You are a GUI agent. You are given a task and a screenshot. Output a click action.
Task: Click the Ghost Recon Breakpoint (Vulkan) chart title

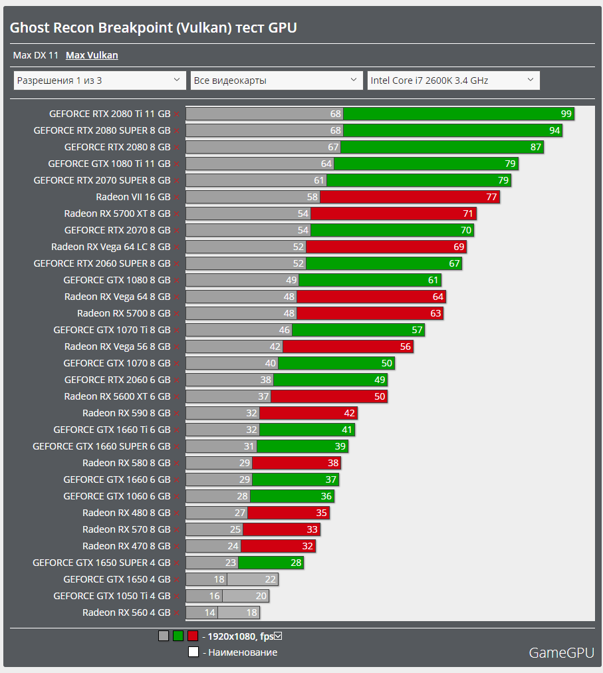point(153,28)
